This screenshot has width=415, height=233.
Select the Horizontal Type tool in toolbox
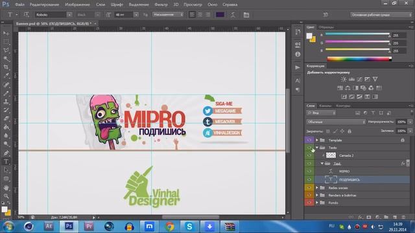[x=6, y=161]
